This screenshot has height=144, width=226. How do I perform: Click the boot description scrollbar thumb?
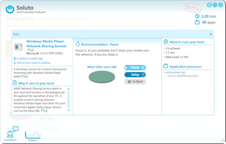point(69,100)
